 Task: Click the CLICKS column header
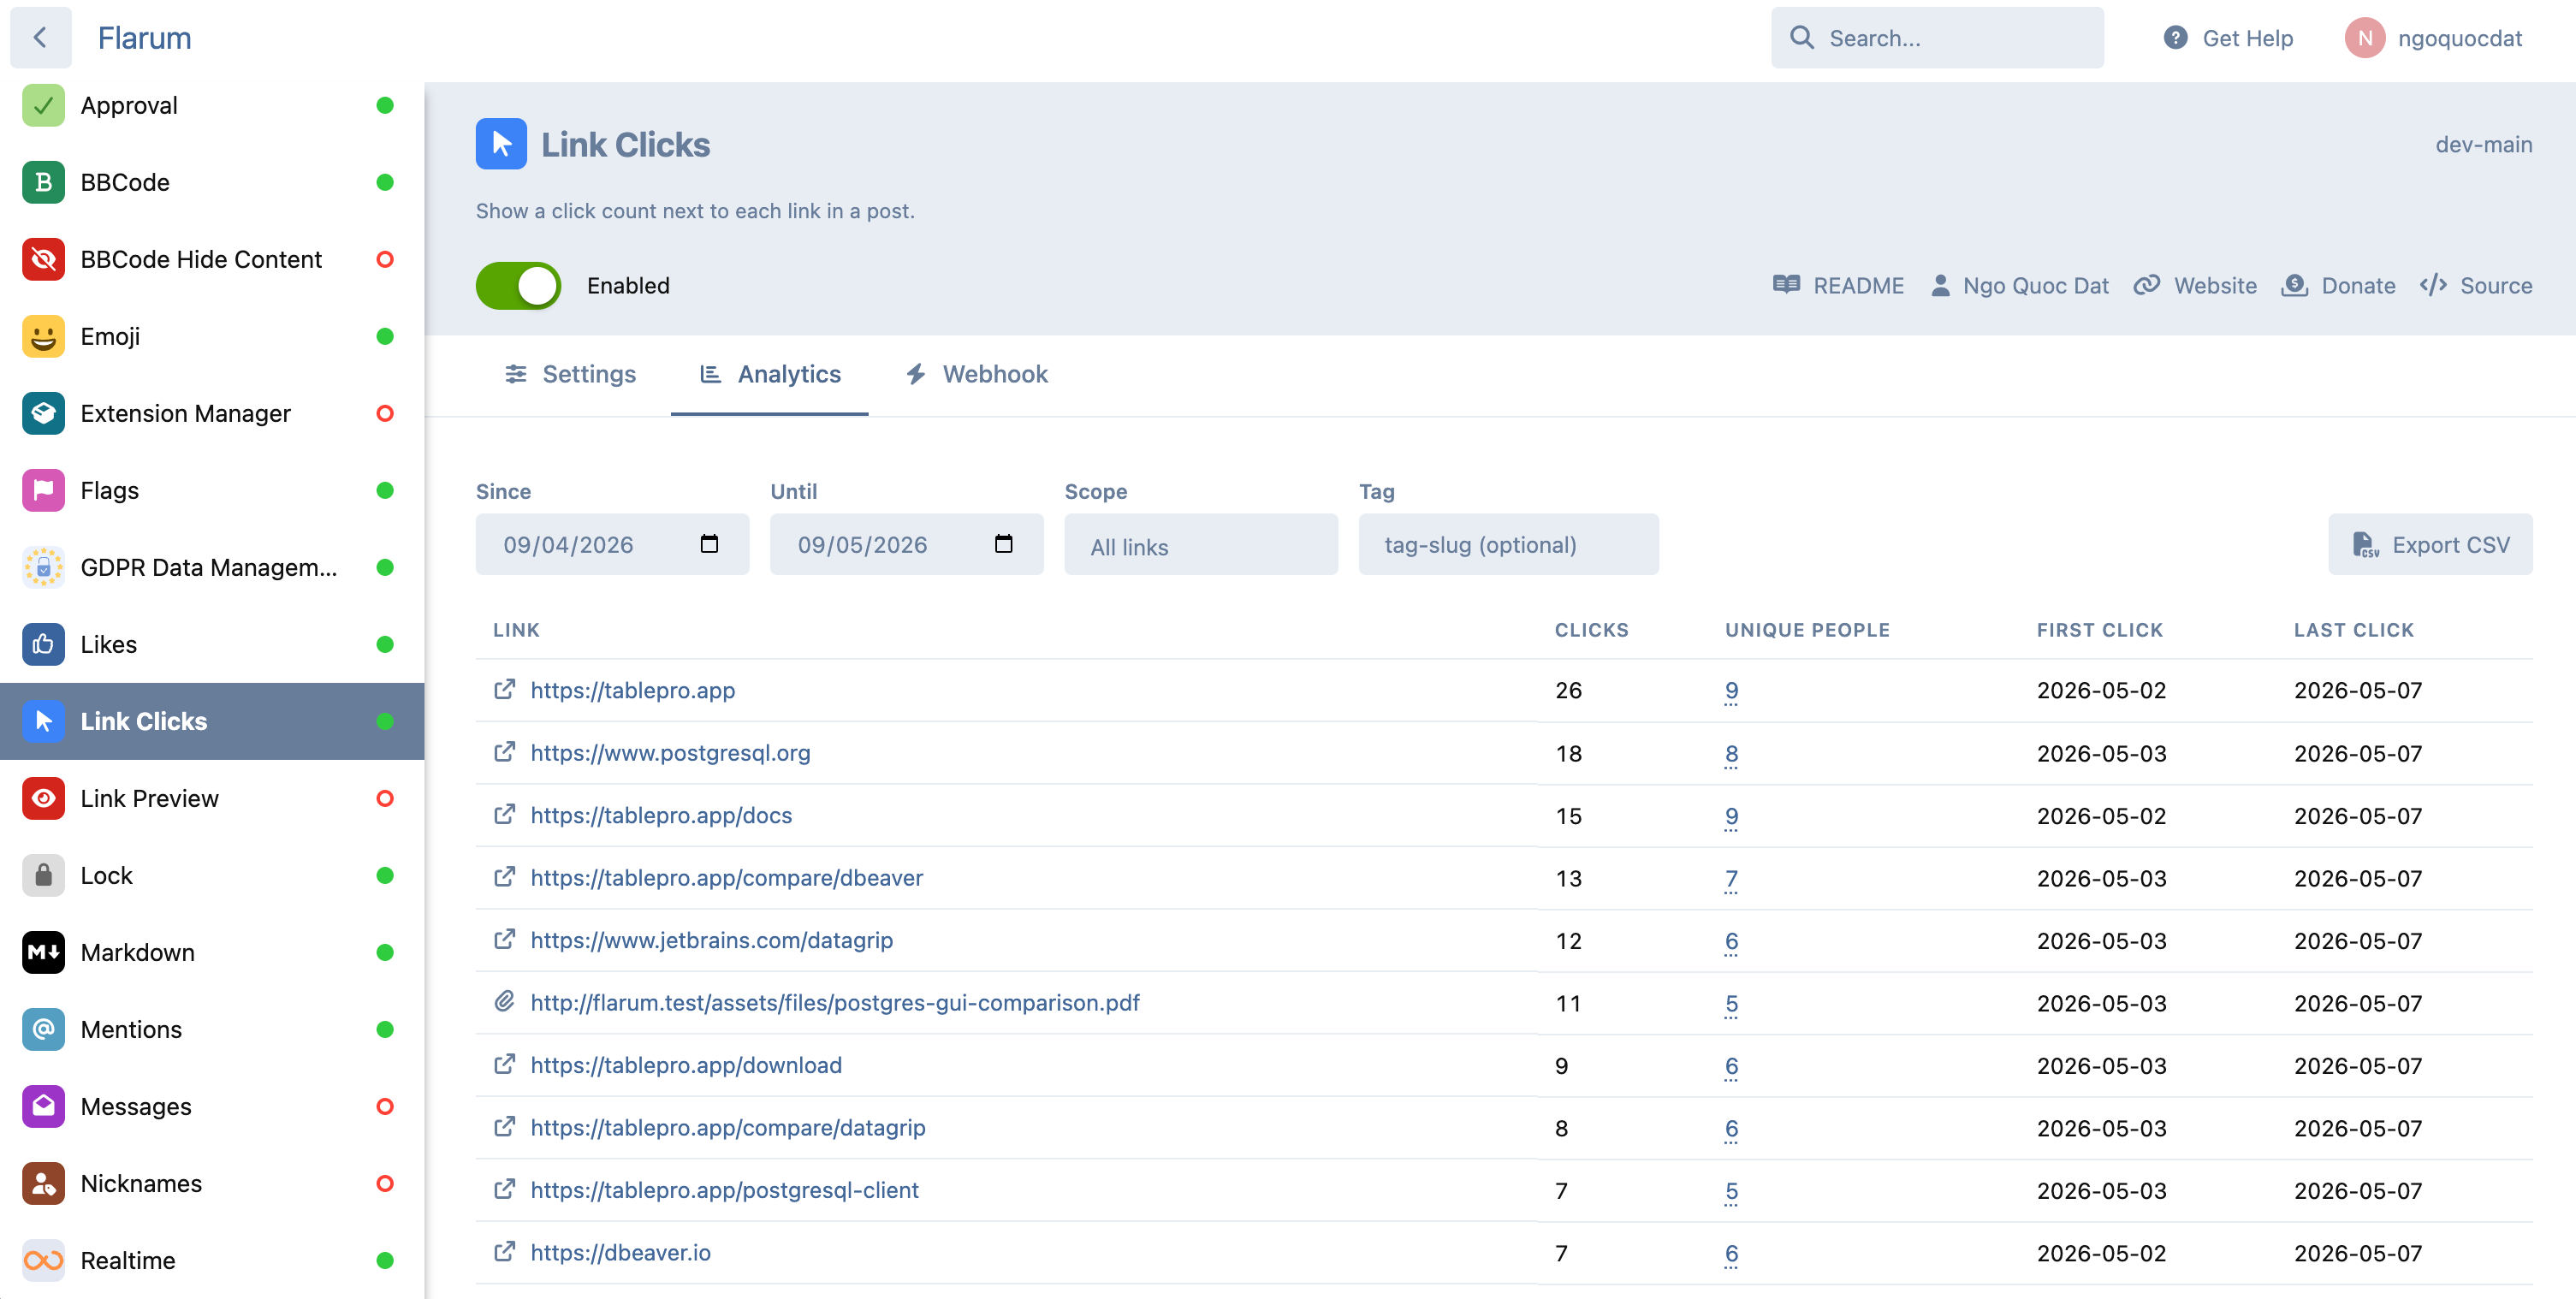click(1591, 630)
